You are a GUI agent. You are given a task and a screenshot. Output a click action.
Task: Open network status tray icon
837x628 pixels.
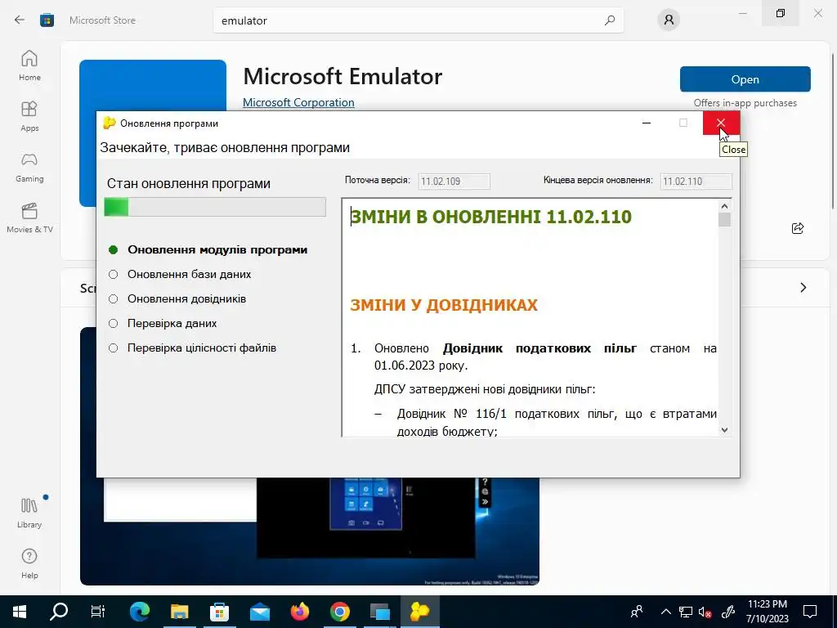[x=686, y=612]
